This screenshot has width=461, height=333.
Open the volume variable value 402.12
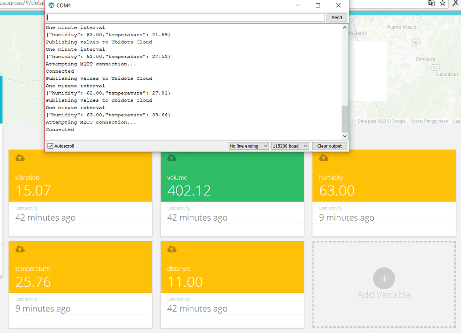(x=189, y=191)
